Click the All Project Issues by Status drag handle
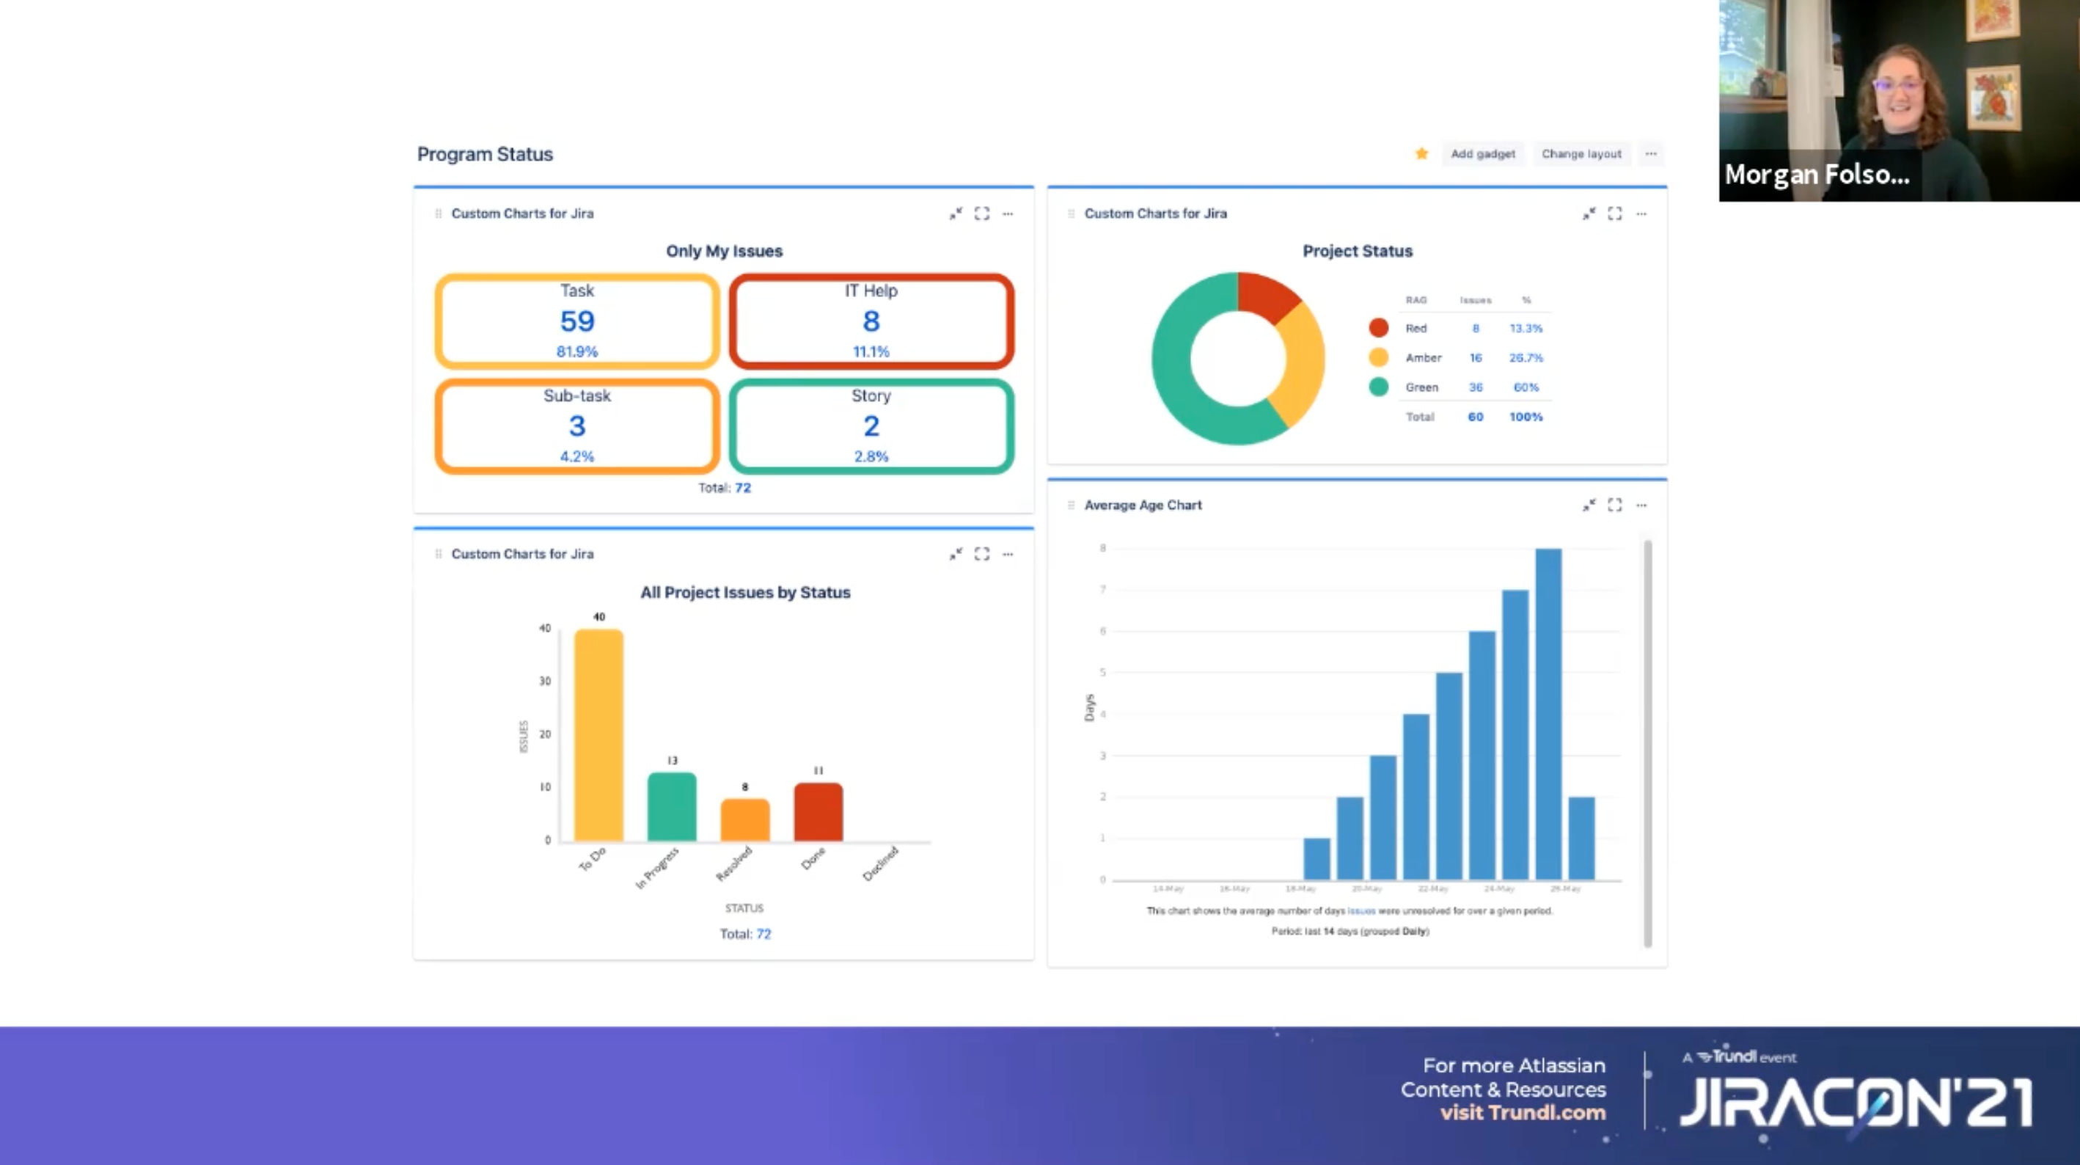2080x1165 pixels. coord(438,553)
